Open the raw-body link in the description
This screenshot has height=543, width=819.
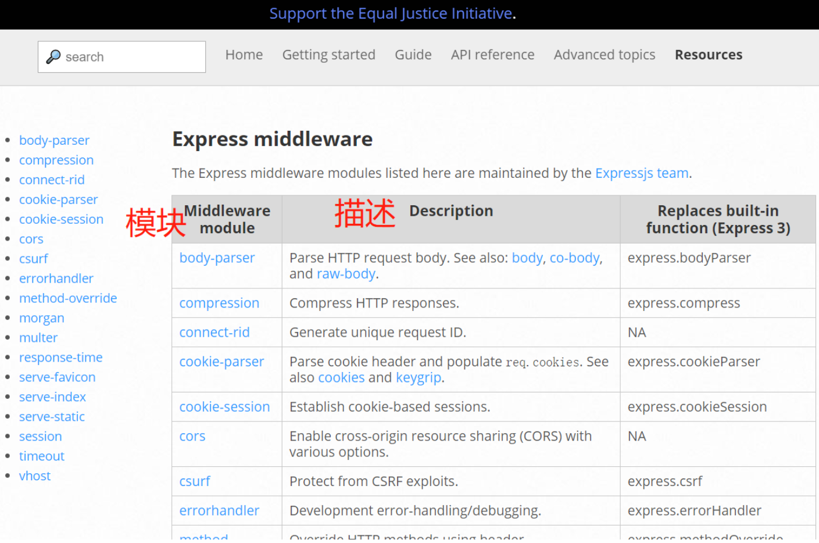click(346, 273)
